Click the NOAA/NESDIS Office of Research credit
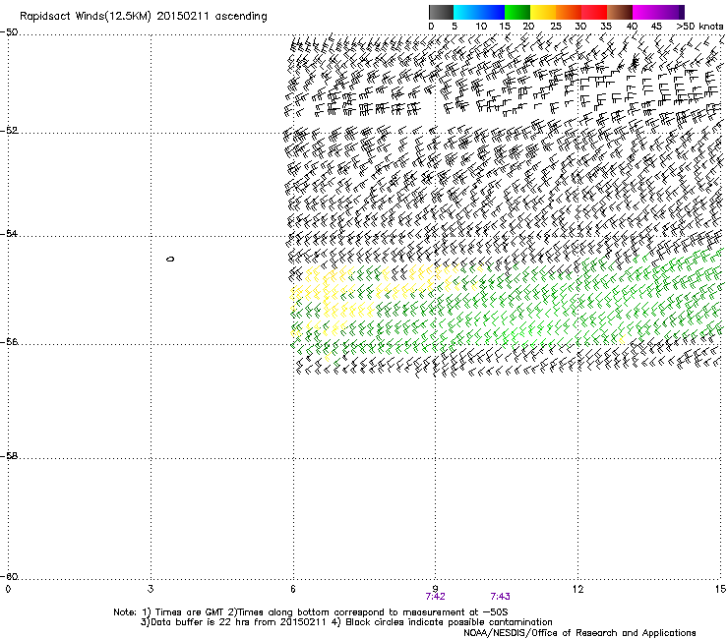The image size is (728, 639). click(579, 633)
